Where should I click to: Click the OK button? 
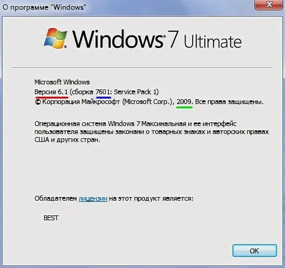pos(254,251)
